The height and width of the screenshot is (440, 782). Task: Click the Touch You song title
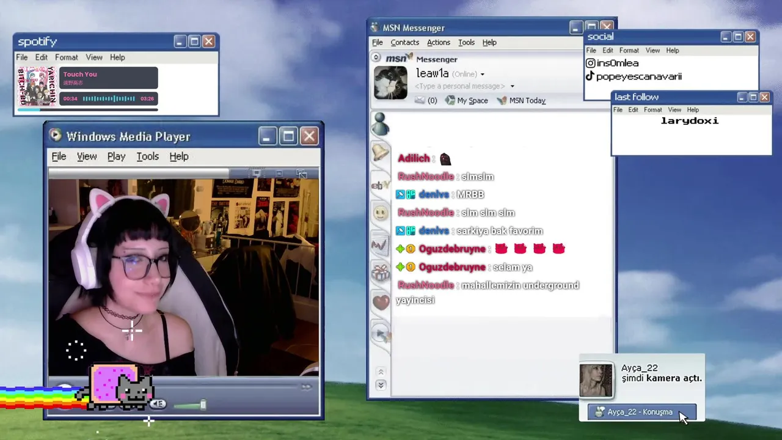coord(80,74)
